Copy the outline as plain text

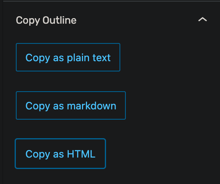click(68, 57)
